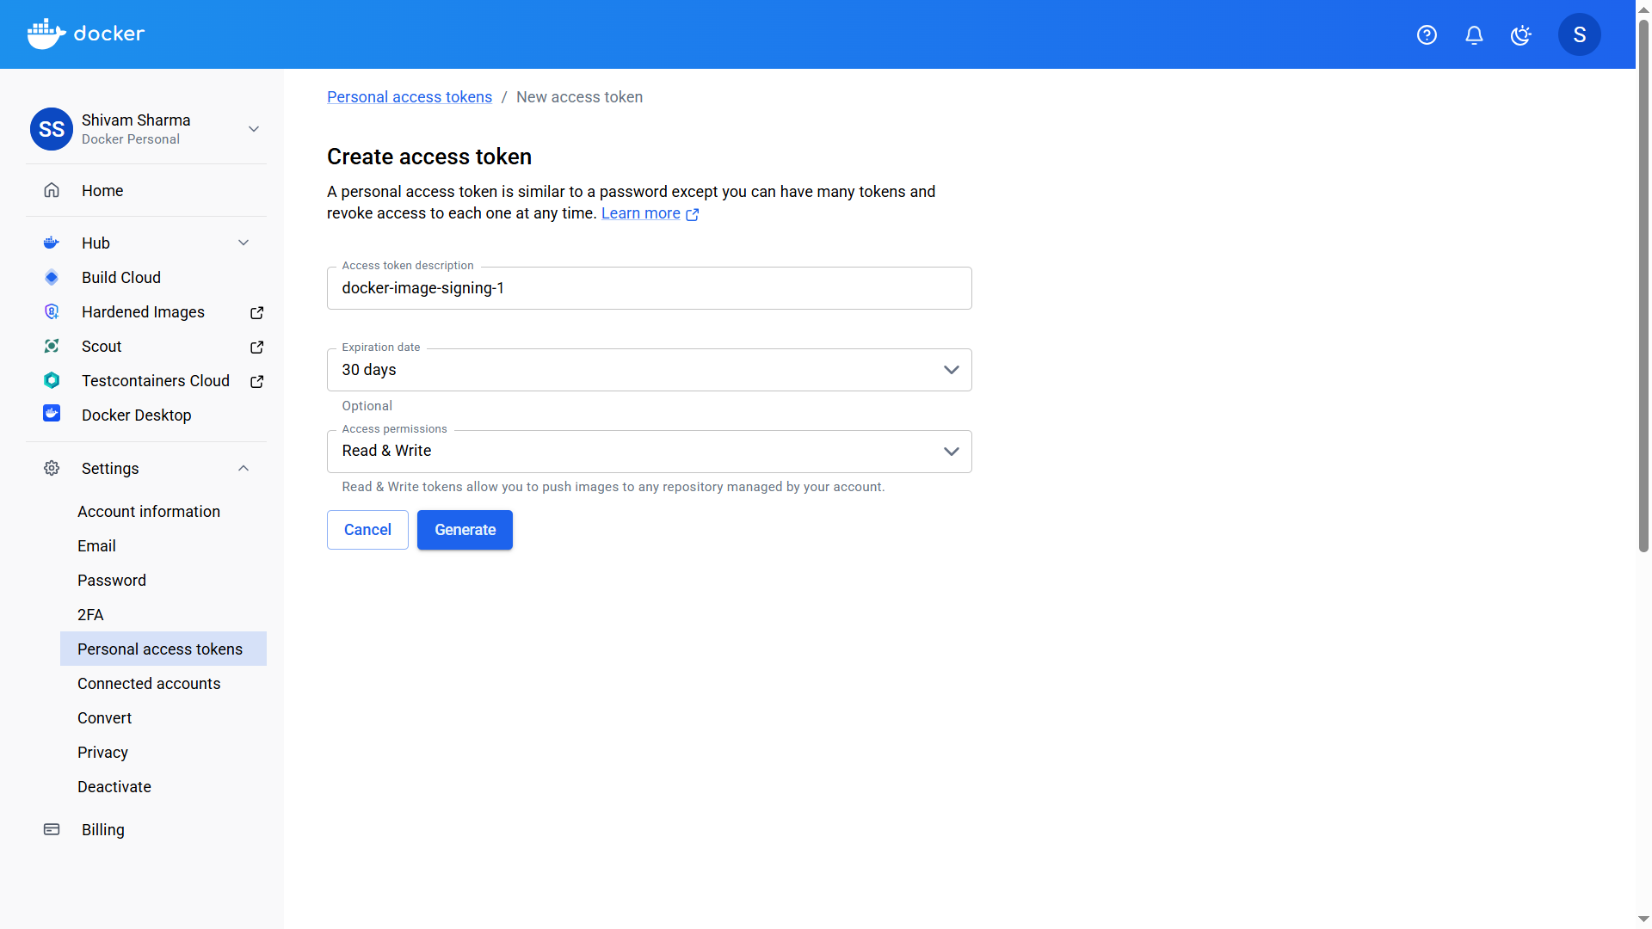1652x929 pixels.
Task: Select Account information in the sidebar
Action: [x=148, y=511]
